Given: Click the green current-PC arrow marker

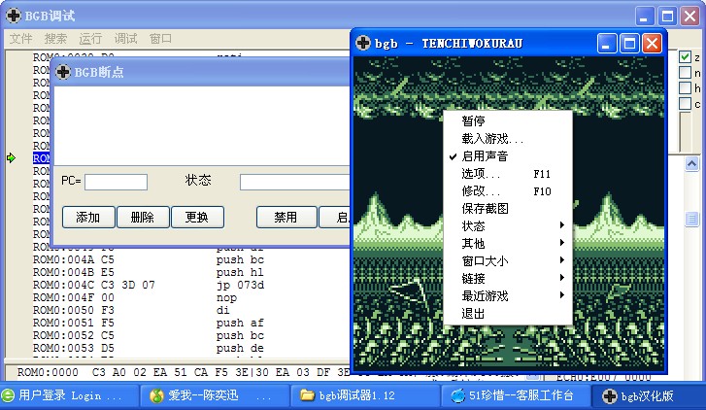Looking at the screenshot, I should (x=12, y=157).
